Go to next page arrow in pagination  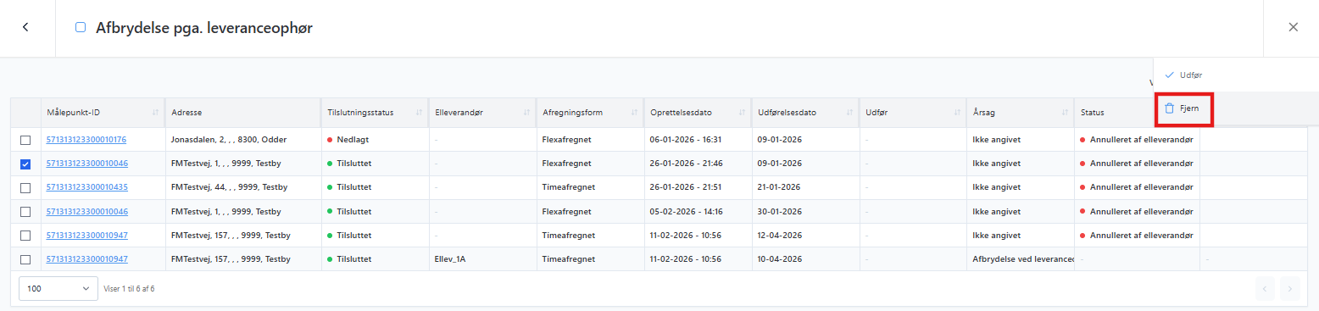tap(1290, 289)
